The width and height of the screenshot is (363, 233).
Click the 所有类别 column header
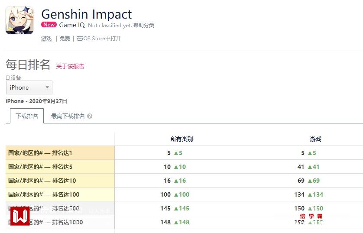pyautogui.click(x=181, y=139)
